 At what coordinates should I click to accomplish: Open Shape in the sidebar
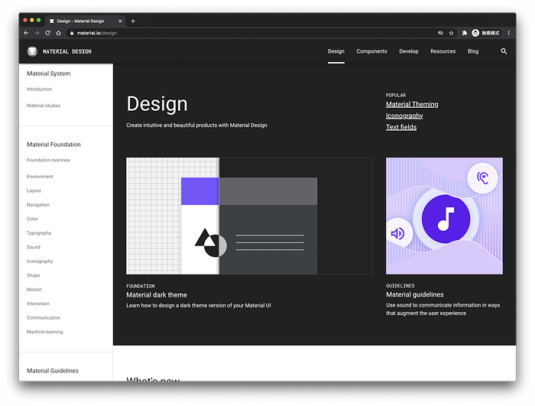(x=34, y=275)
